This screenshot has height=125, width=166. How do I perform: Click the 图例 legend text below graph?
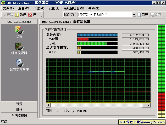point(66,111)
